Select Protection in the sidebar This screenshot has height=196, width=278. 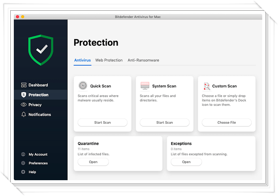click(41, 95)
